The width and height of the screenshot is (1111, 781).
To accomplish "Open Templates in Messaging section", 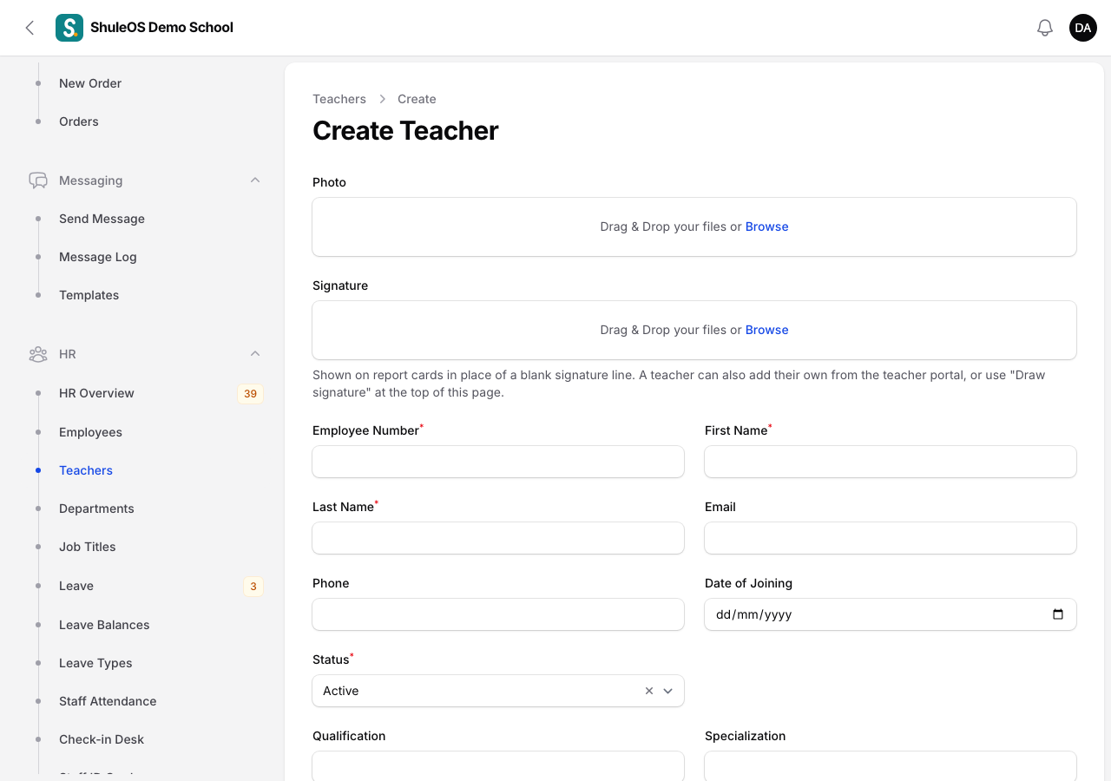I will (89, 295).
